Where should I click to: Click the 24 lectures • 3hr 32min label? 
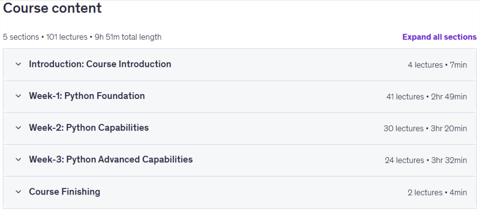(426, 160)
